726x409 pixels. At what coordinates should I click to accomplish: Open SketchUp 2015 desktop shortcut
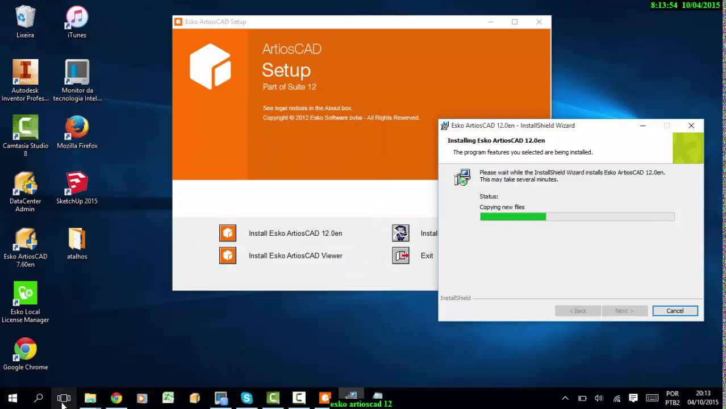(77, 187)
